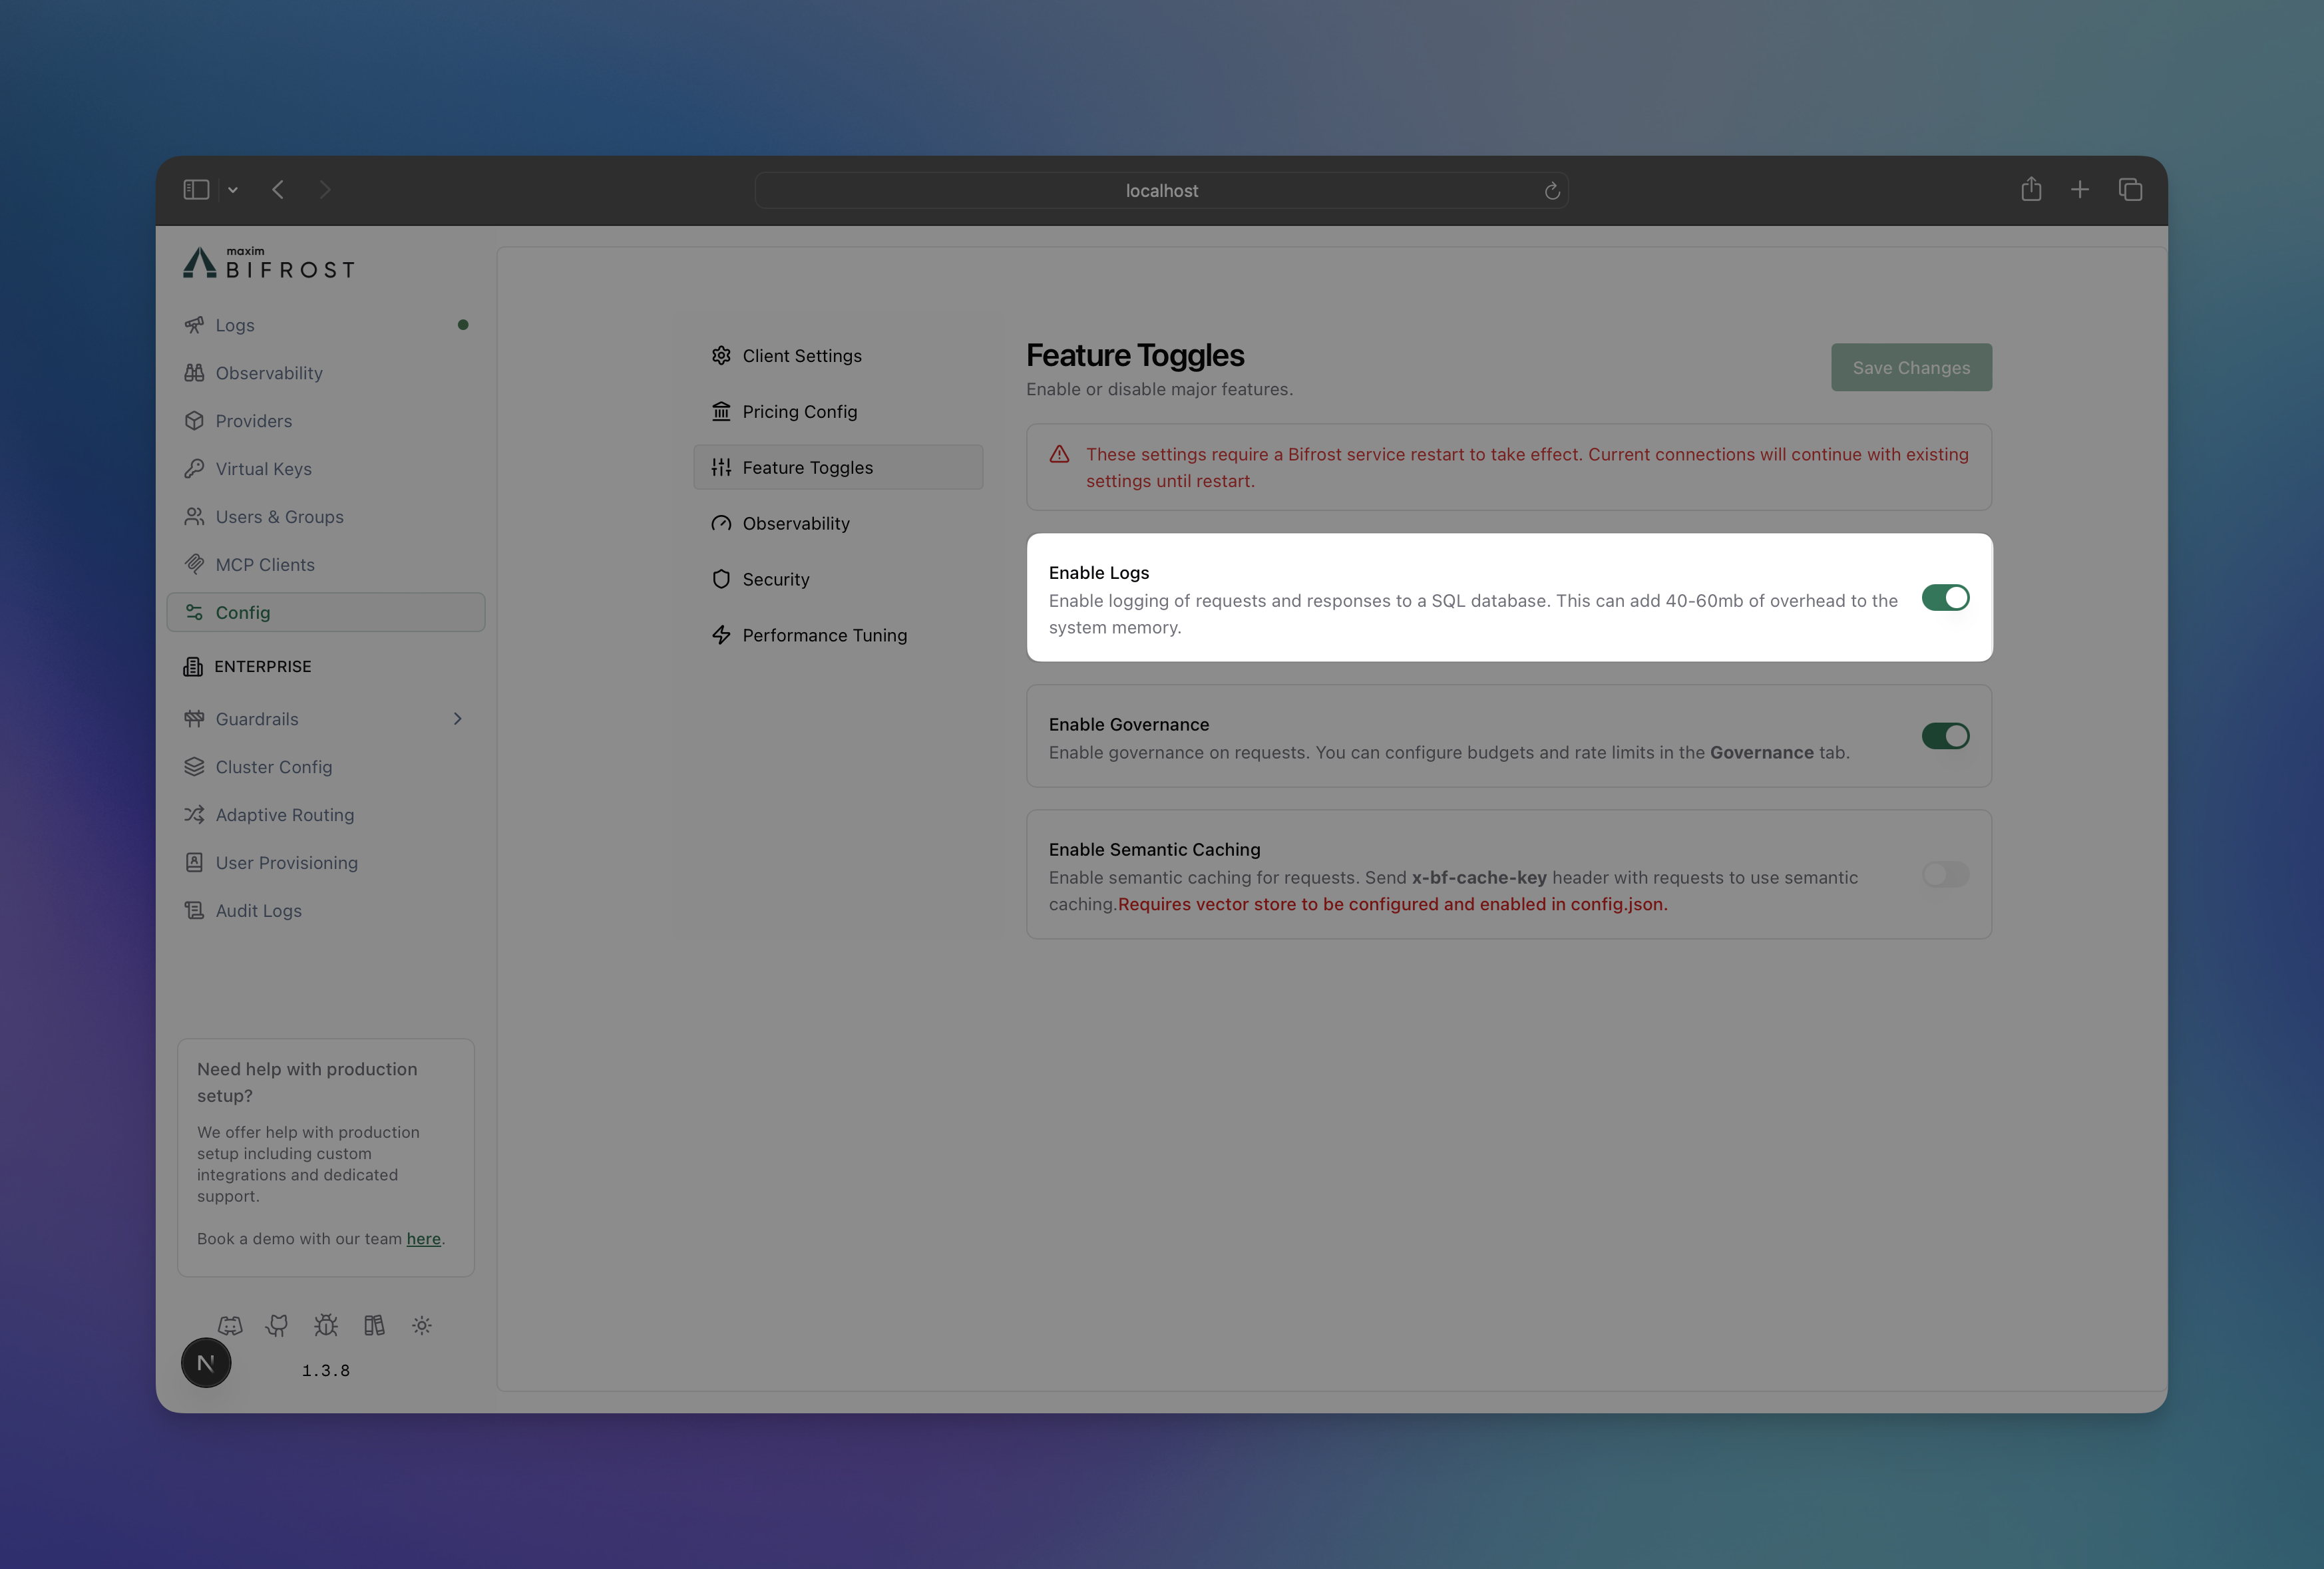Switch theme using the sun icon
This screenshot has width=2324, height=1569.
421,1326
